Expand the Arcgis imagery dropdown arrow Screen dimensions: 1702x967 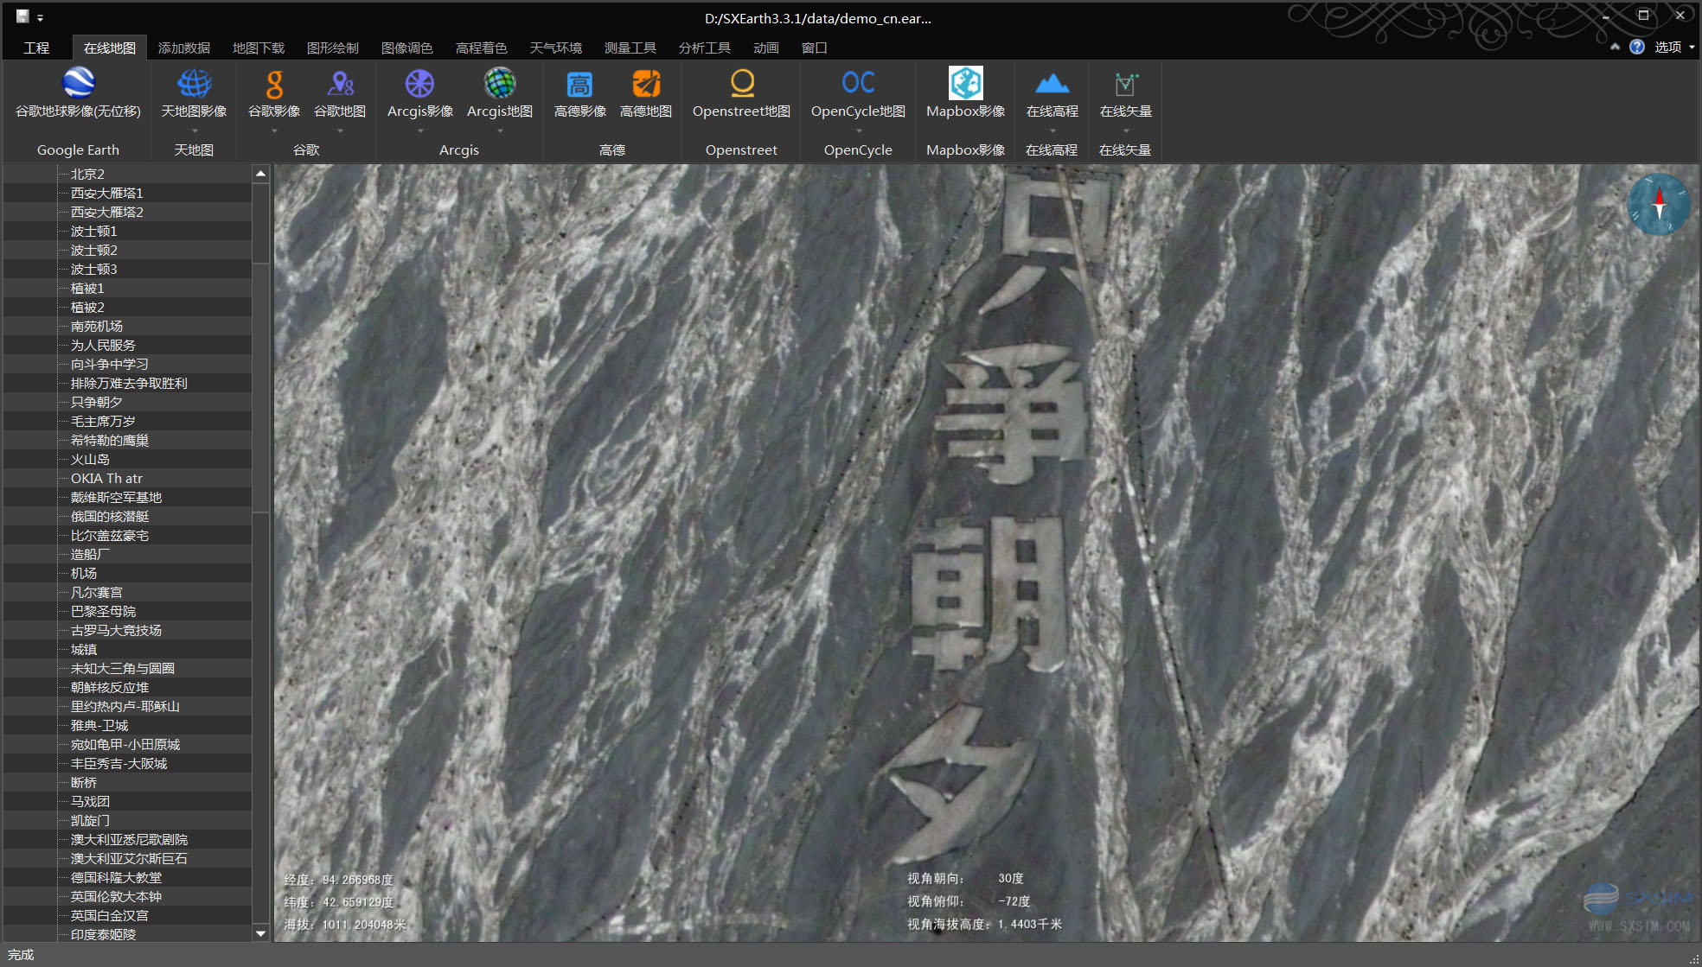pyautogui.click(x=420, y=131)
